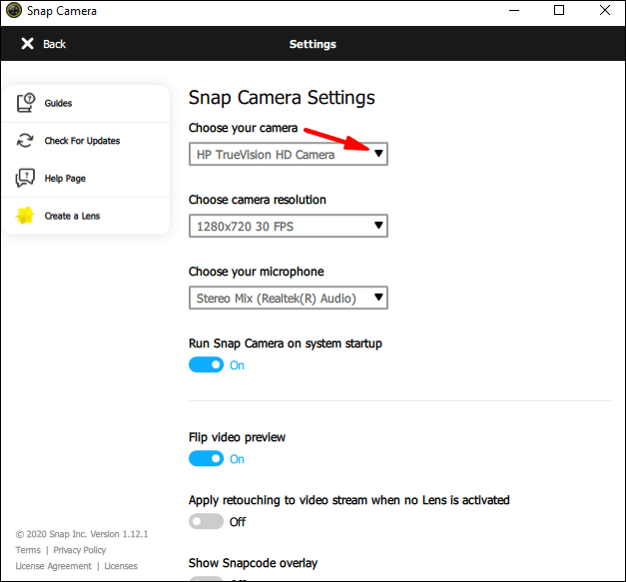Click the Check For Updates refresh icon
The width and height of the screenshot is (626, 582).
25,141
